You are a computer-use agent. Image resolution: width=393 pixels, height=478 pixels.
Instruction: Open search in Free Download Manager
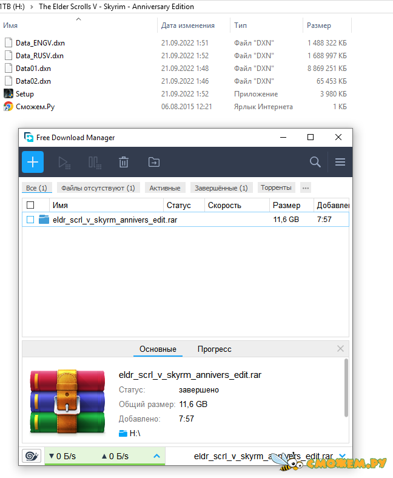pyautogui.click(x=315, y=162)
